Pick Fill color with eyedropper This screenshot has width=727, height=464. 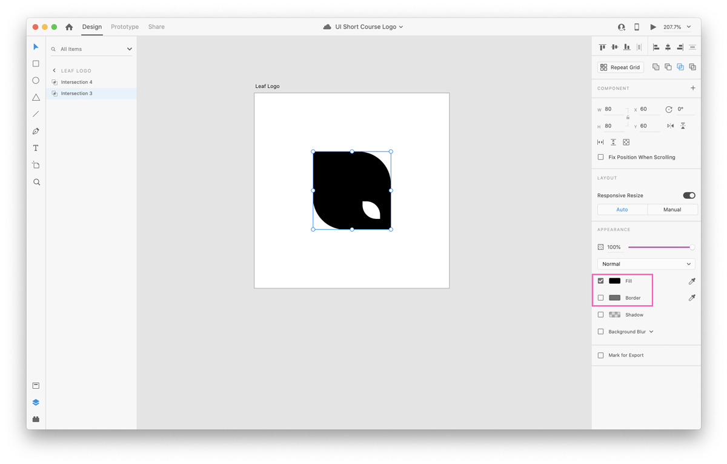(x=692, y=281)
